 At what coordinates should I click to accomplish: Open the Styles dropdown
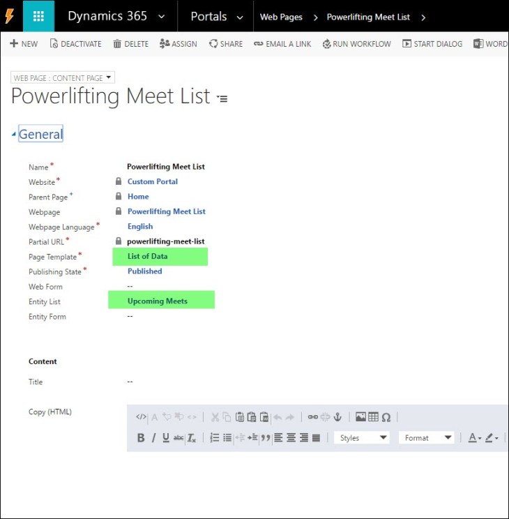point(363,437)
